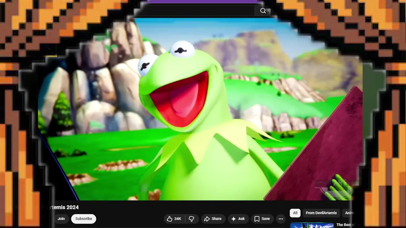The height and width of the screenshot is (228, 406).
Task: Click the magnifying glass search icon
Action: (263, 11)
